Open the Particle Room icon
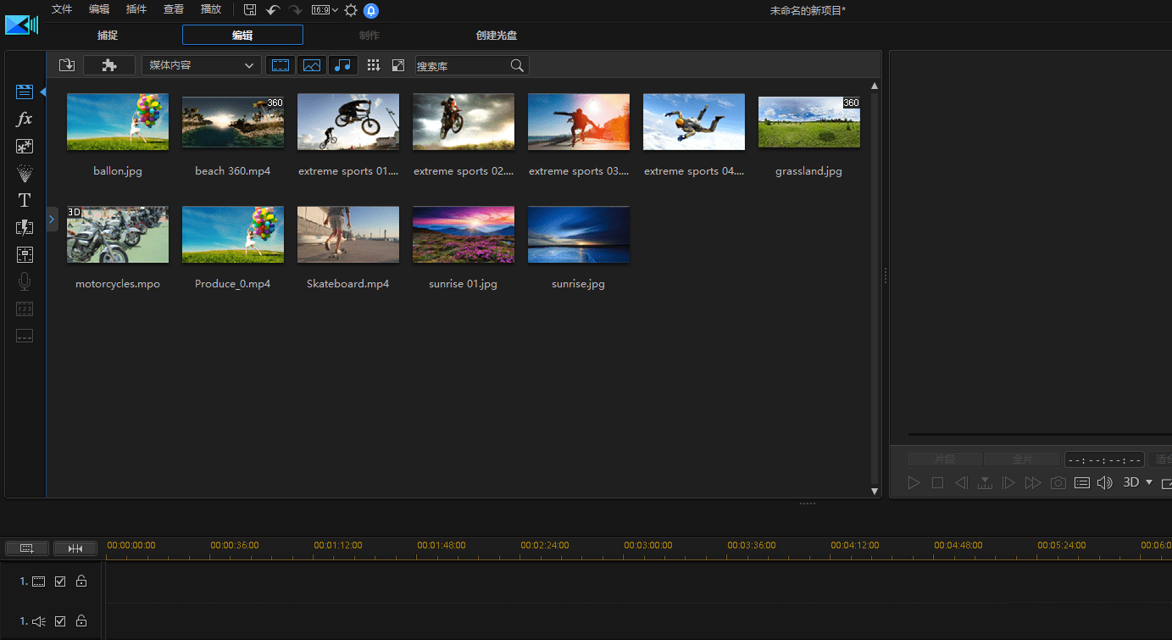The height and width of the screenshot is (640, 1172). point(25,174)
